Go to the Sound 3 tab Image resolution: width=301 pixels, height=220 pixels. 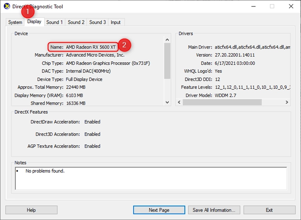(98, 22)
